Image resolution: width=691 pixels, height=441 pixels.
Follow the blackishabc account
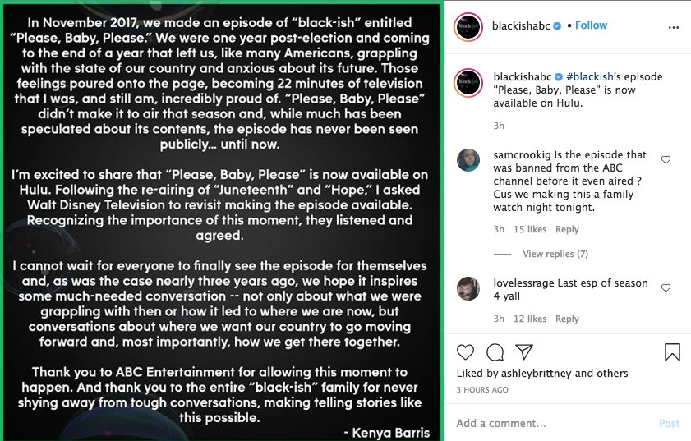pyautogui.click(x=591, y=25)
